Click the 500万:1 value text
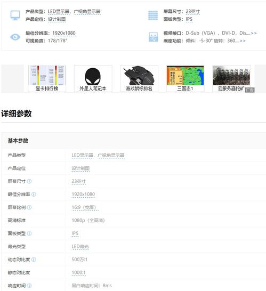266x291 pixels. click(x=79, y=260)
